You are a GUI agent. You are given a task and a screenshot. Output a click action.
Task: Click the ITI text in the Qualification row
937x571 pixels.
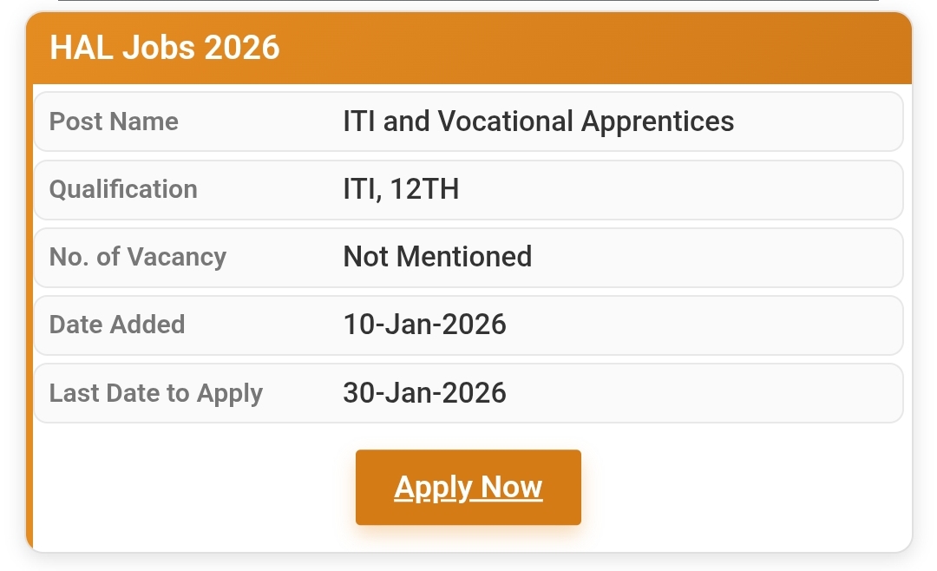[360, 189]
